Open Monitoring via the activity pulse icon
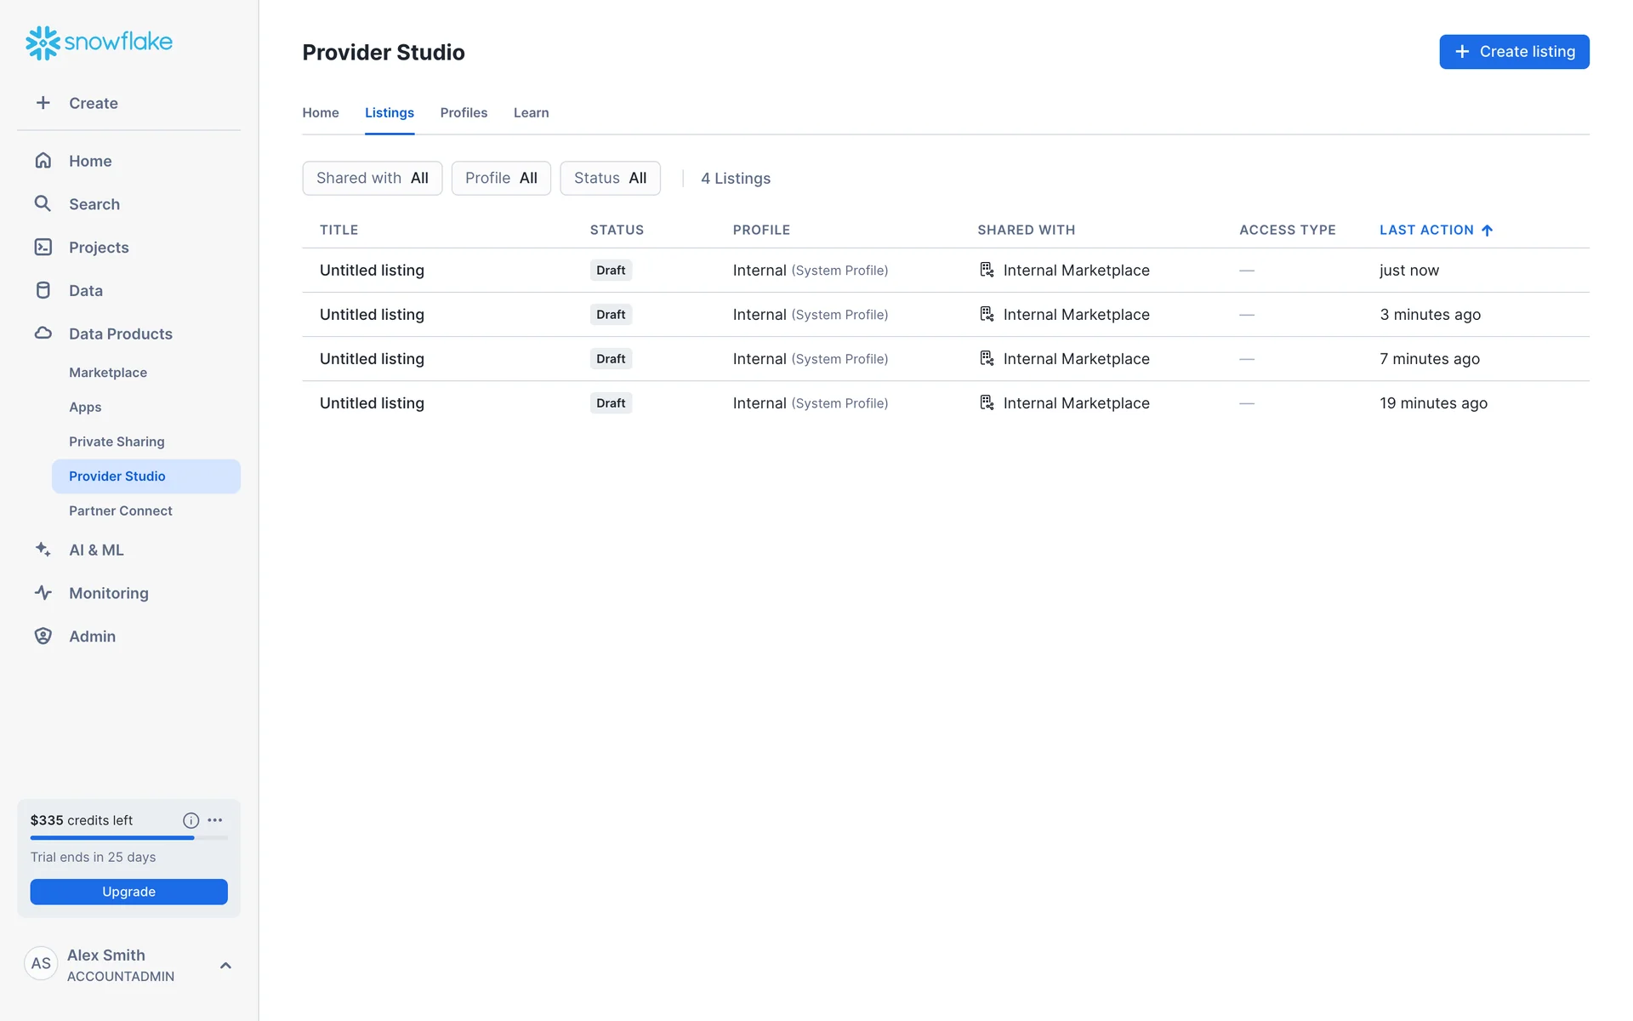This screenshot has height=1021, width=1633. [x=43, y=593]
